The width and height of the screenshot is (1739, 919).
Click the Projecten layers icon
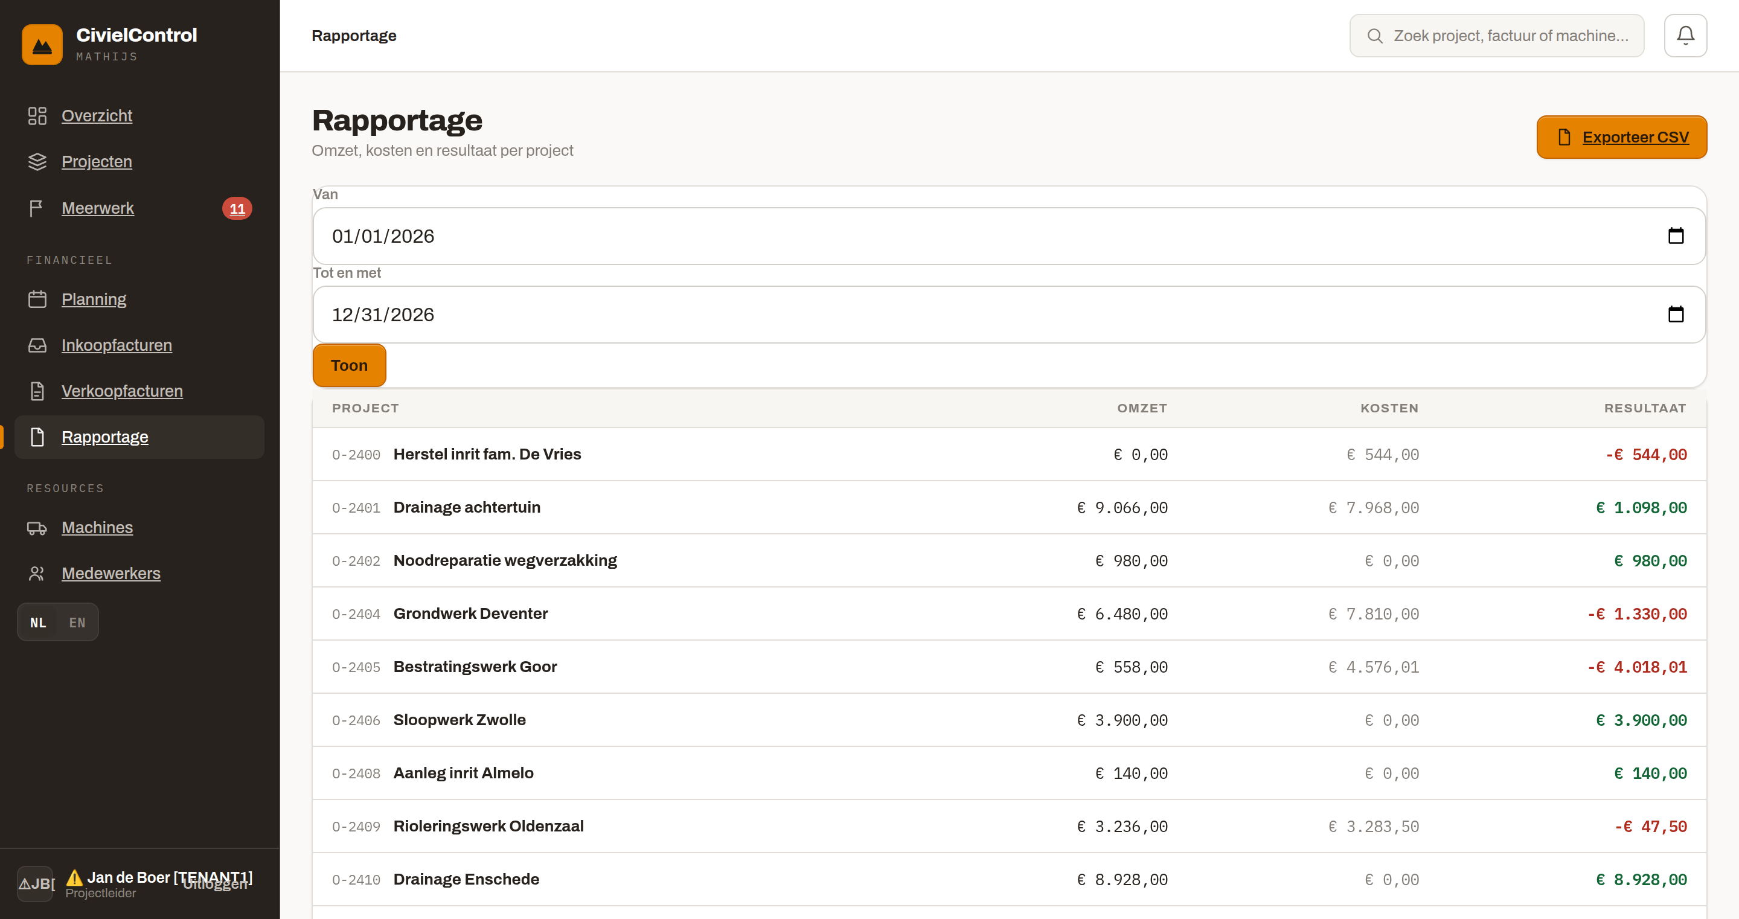(37, 161)
